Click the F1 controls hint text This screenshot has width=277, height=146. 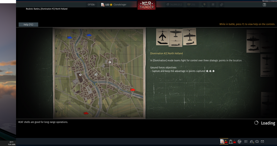(x=247, y=24)
